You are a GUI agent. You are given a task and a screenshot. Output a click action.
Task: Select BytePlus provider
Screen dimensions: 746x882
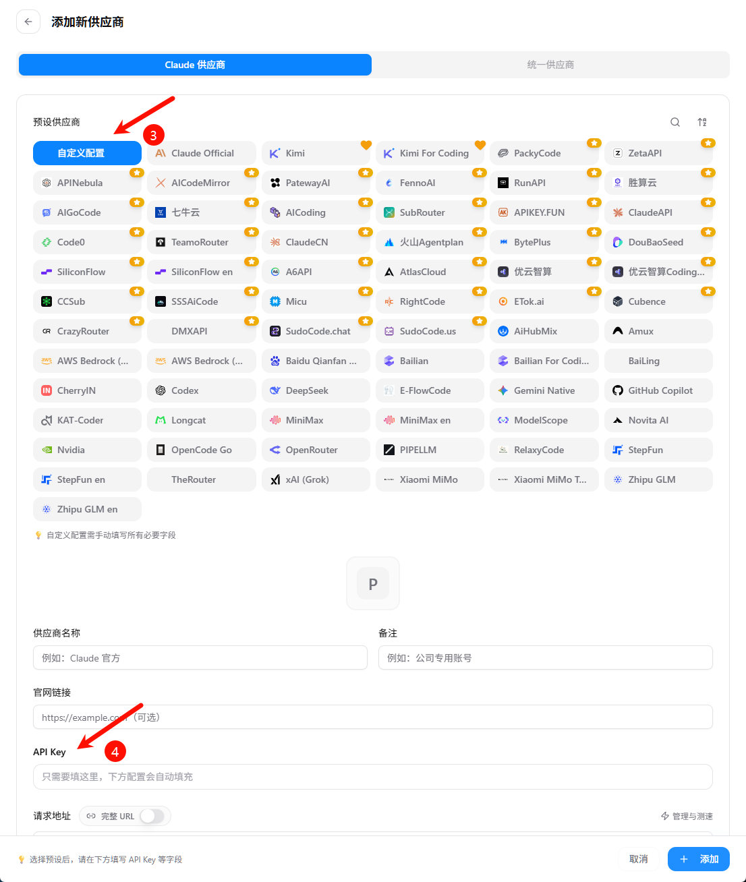[x=544, y=242]
